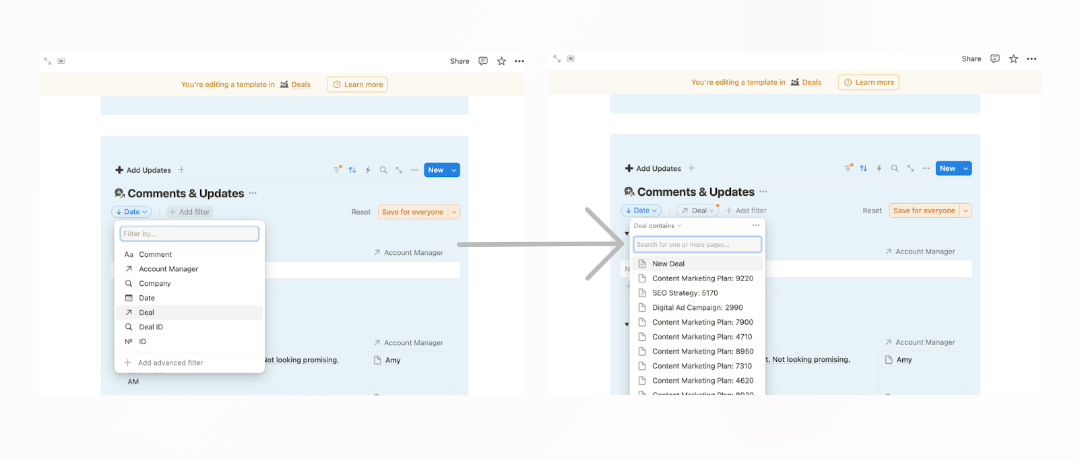Viewport: 1078px width, 460px height.
Task: Click open-as-full-page icon in left database toolbar
Action: click(x=399, y=170)
